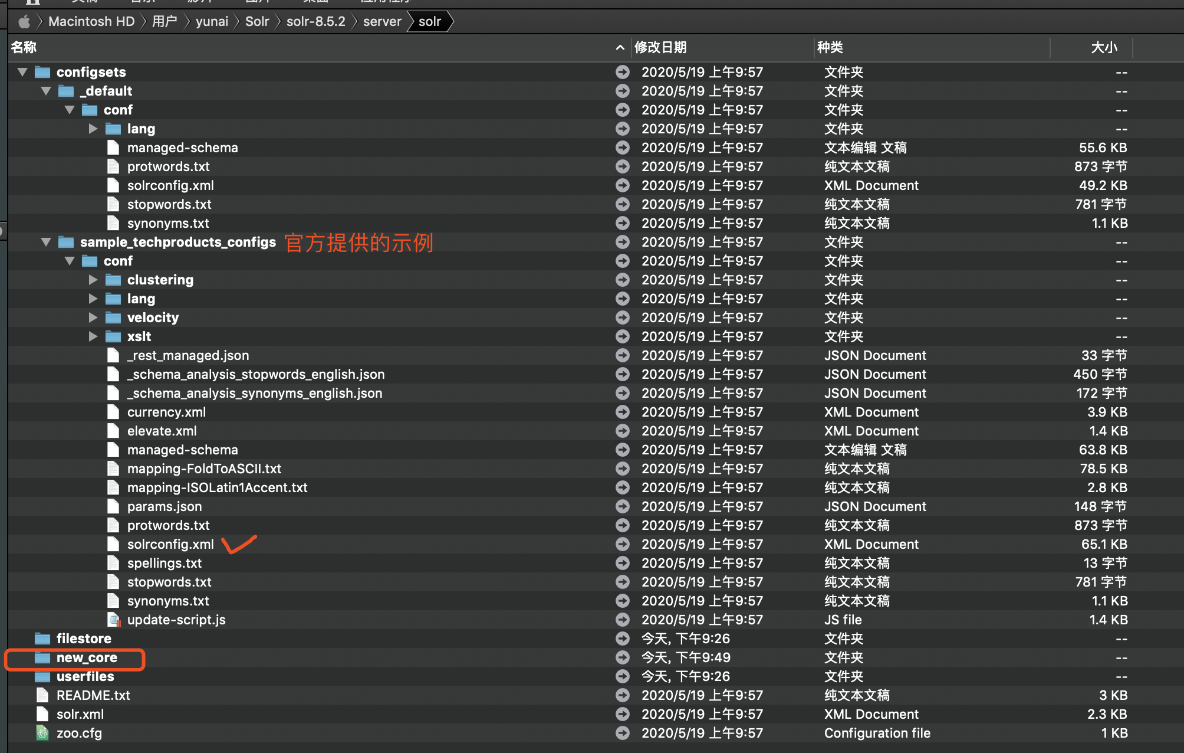Select the elevate.xml file

[162, 431]
